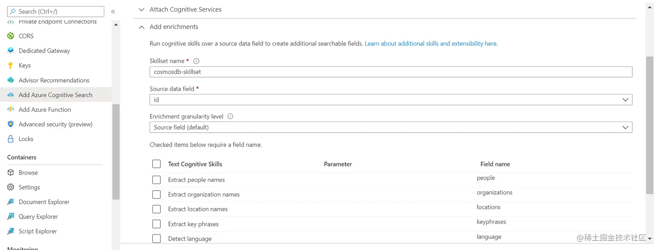Click the Advisor Recommendations icon

click(11, 80)
